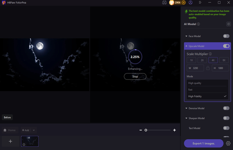Choose the 8X scale multiplier
This screenshot has width=233, height=150.
(224, 60)
